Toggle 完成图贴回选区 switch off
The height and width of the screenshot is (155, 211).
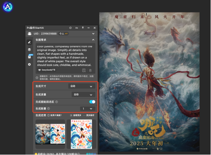pyautogui.click(x=92, y=102)
